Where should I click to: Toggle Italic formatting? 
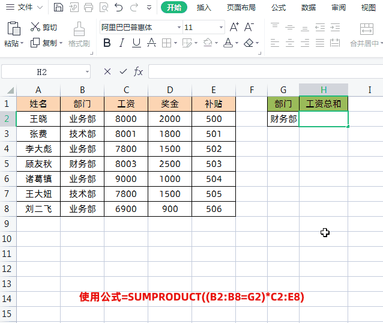click(x=122, y=43)
